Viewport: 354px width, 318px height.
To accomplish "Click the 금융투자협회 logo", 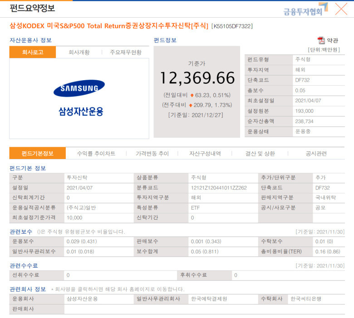I will click(305, 10).
